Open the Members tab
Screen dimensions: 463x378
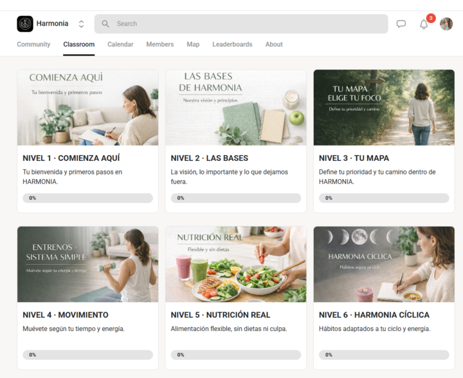coord(160,44)
